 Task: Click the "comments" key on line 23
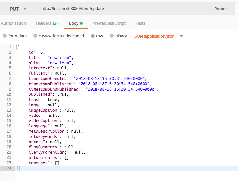(x=38, y=163)
